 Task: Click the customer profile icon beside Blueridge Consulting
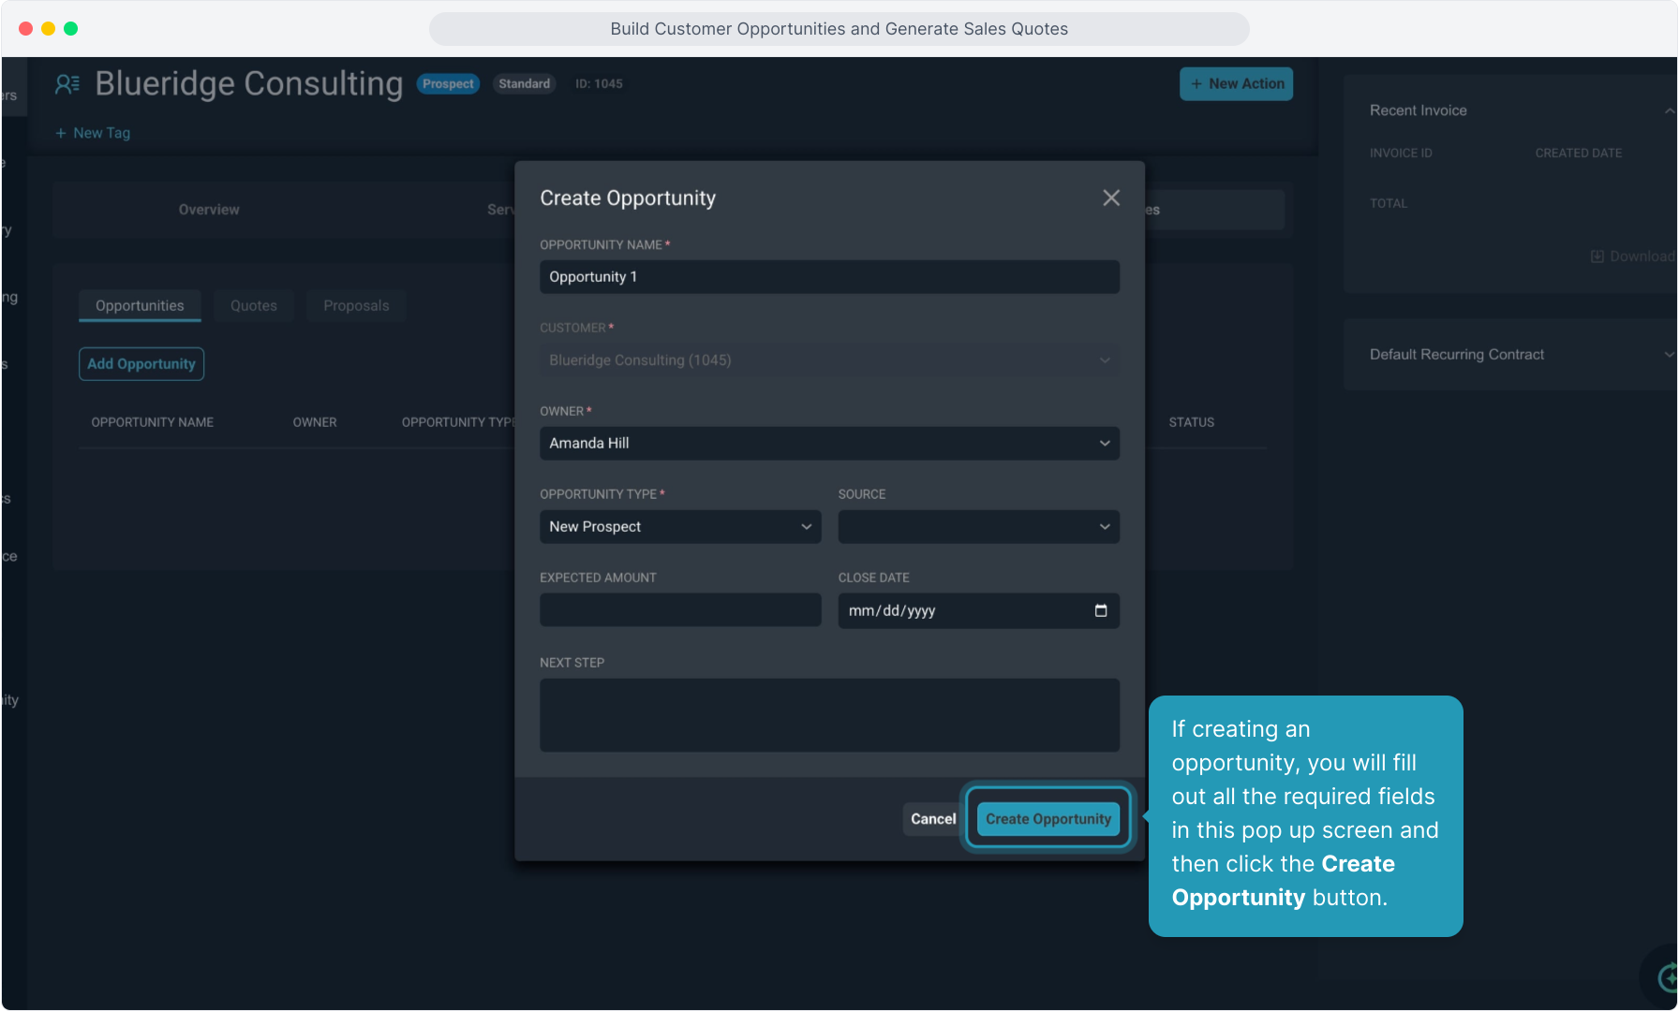[67, 84]
